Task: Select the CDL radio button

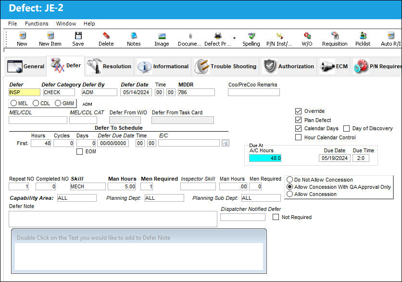Action: [x=36, y=103]
